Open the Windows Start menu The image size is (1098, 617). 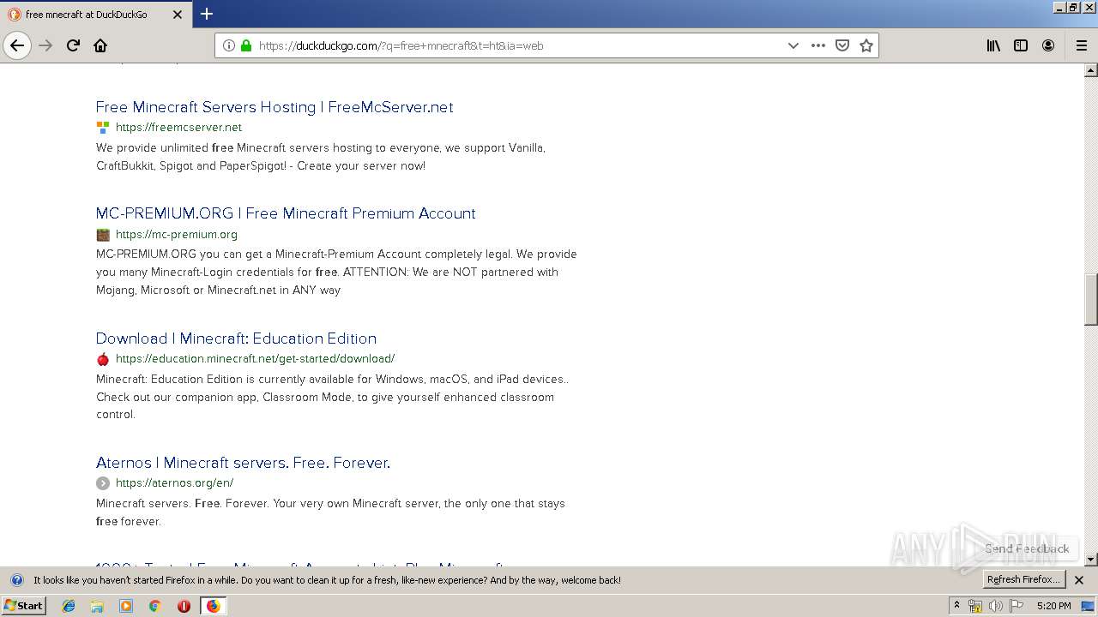(24, 606)
